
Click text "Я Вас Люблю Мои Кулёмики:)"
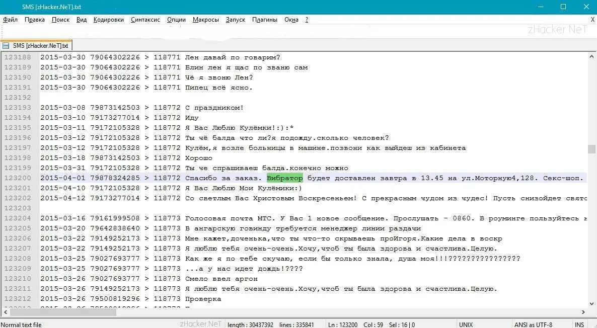243,188
